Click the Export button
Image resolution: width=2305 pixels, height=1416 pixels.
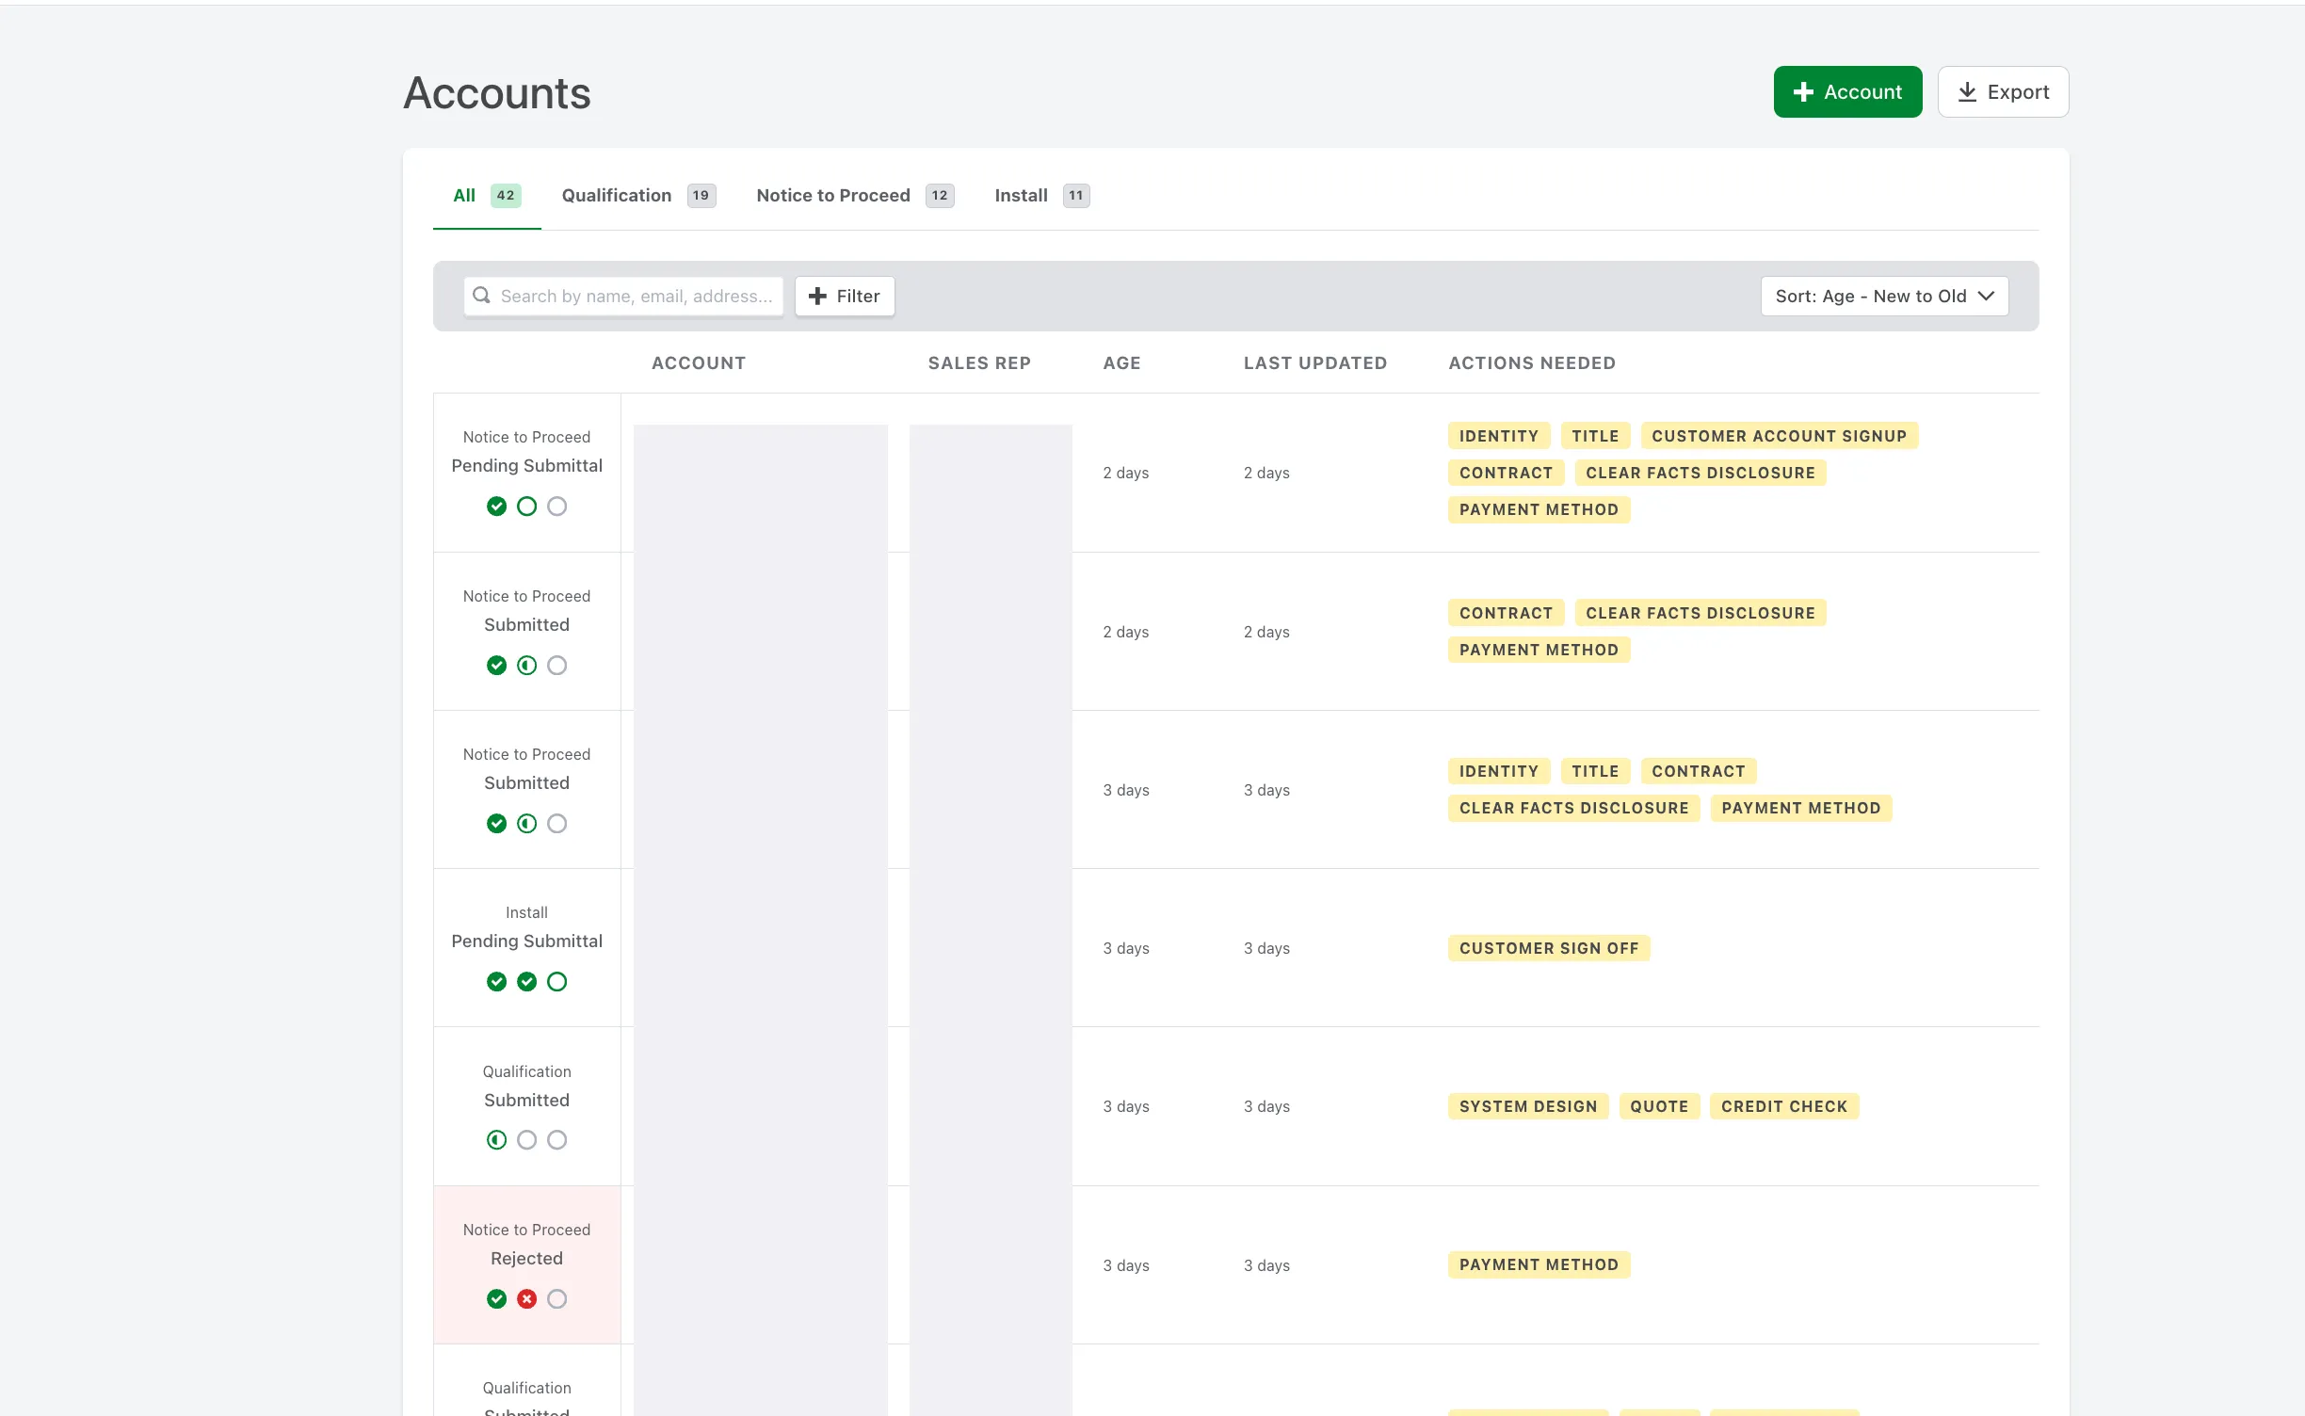[x=2003, y=91]
